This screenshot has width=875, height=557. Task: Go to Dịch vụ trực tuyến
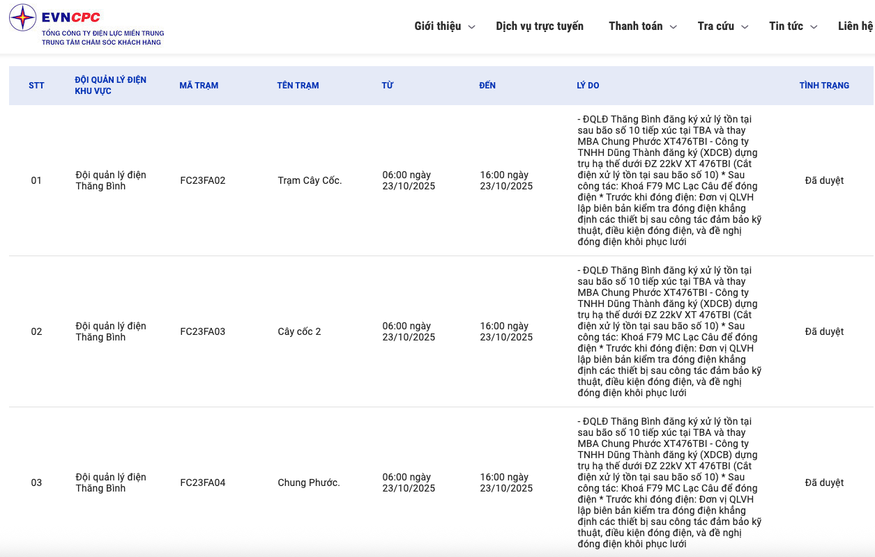pyautogui.click(x=540, y=26)
